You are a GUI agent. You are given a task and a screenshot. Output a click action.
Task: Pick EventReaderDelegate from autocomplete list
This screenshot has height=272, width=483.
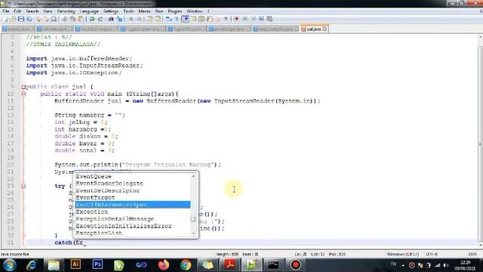pos(133,184)
